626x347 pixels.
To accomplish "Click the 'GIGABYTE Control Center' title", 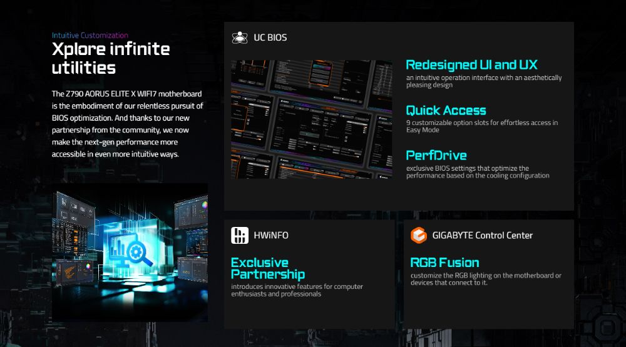I will coord(482,235).
